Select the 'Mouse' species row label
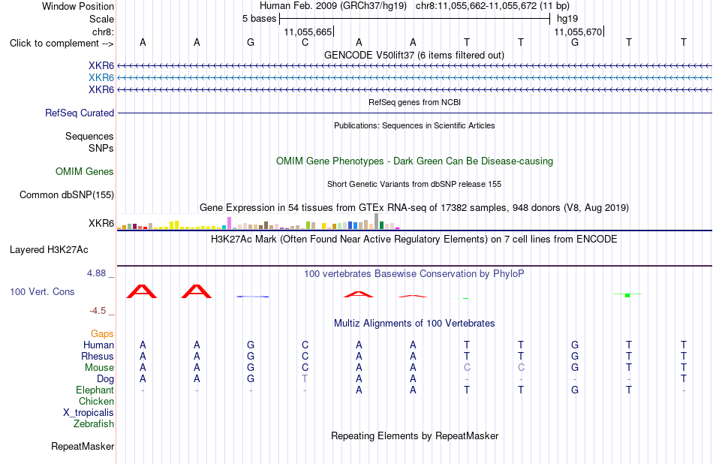Image resolution: width=713 pixels, height=464 pixels. [x=99, y=368]
